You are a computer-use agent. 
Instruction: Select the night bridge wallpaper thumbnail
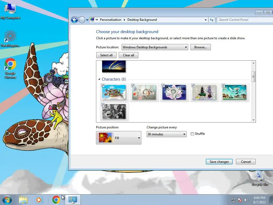[x=114, y=66]
